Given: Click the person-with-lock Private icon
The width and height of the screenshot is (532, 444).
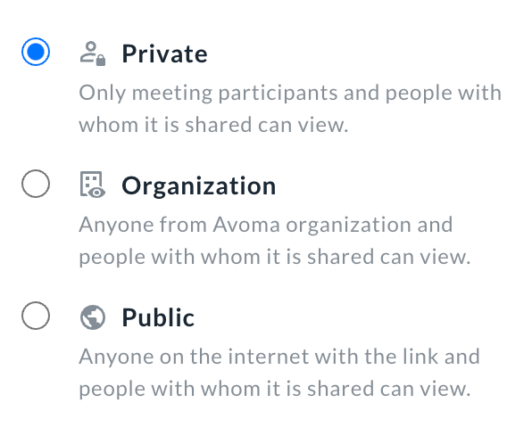Looking at the screenshot, I should (x=93, y=53).
